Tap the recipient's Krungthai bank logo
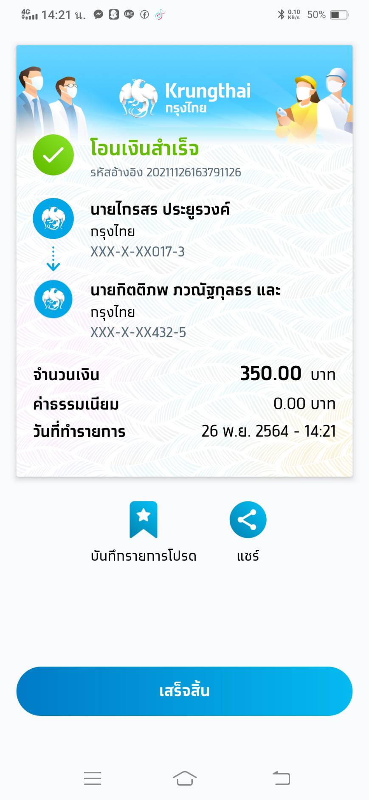Image resolution: width=369 pixels, height=800 pixels. click(x=53, y=299)
